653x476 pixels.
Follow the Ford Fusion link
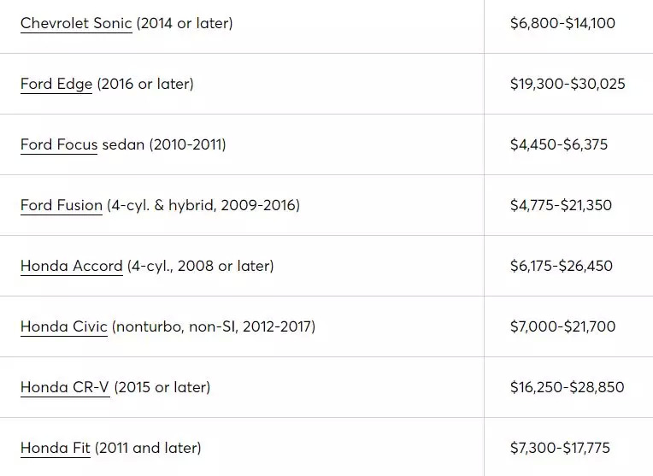62,205
